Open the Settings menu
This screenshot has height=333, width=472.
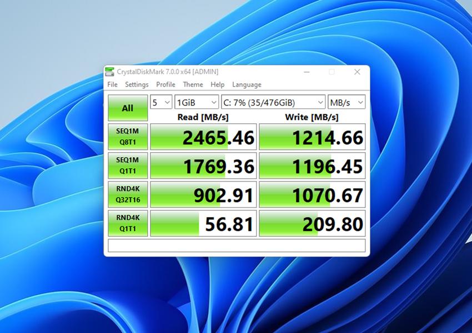(137, 84)
